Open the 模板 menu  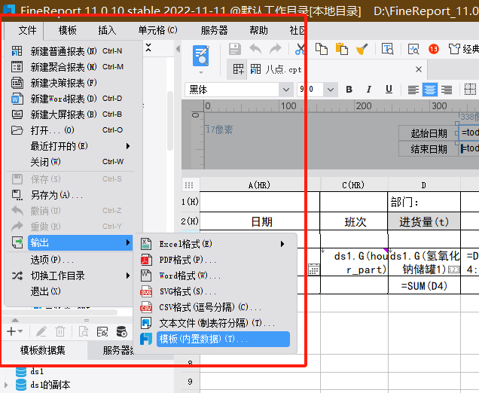[67, 30]
